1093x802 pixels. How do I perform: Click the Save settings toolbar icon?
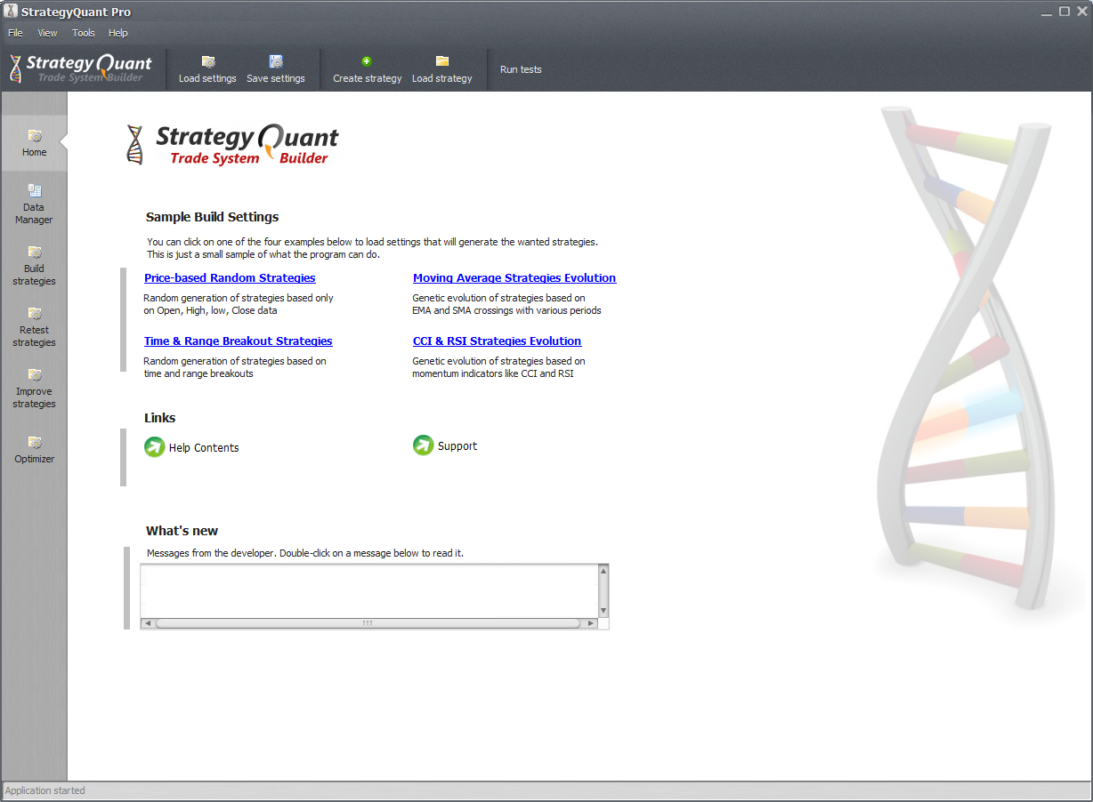coord(276,62)
